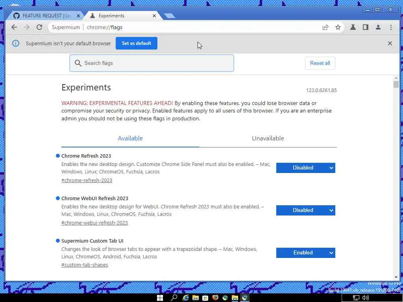Image resolution: width=403 pixels, height=302 pixels.
Task: Switch to the Available flags tab
Action: 130,138
